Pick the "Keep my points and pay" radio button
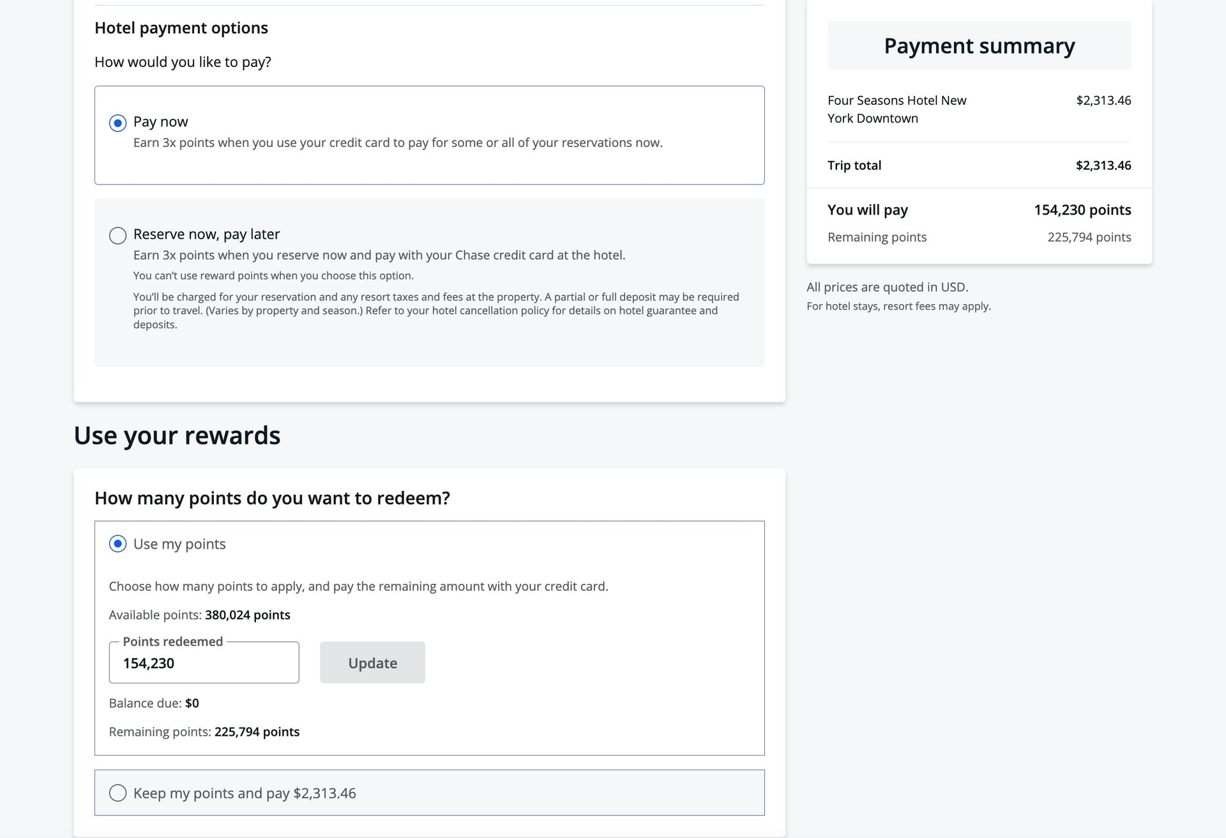1226x838 pixels. pyautogui.click(x=117, y=793)
